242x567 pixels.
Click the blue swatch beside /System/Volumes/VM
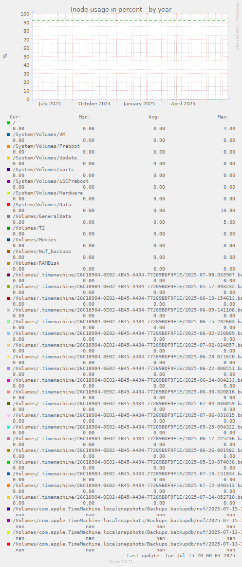pos(8,135)
